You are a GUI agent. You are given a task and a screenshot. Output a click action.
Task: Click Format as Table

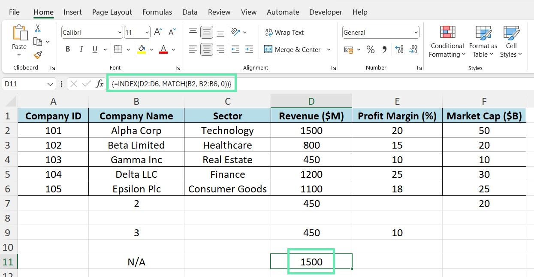(483, 42)
